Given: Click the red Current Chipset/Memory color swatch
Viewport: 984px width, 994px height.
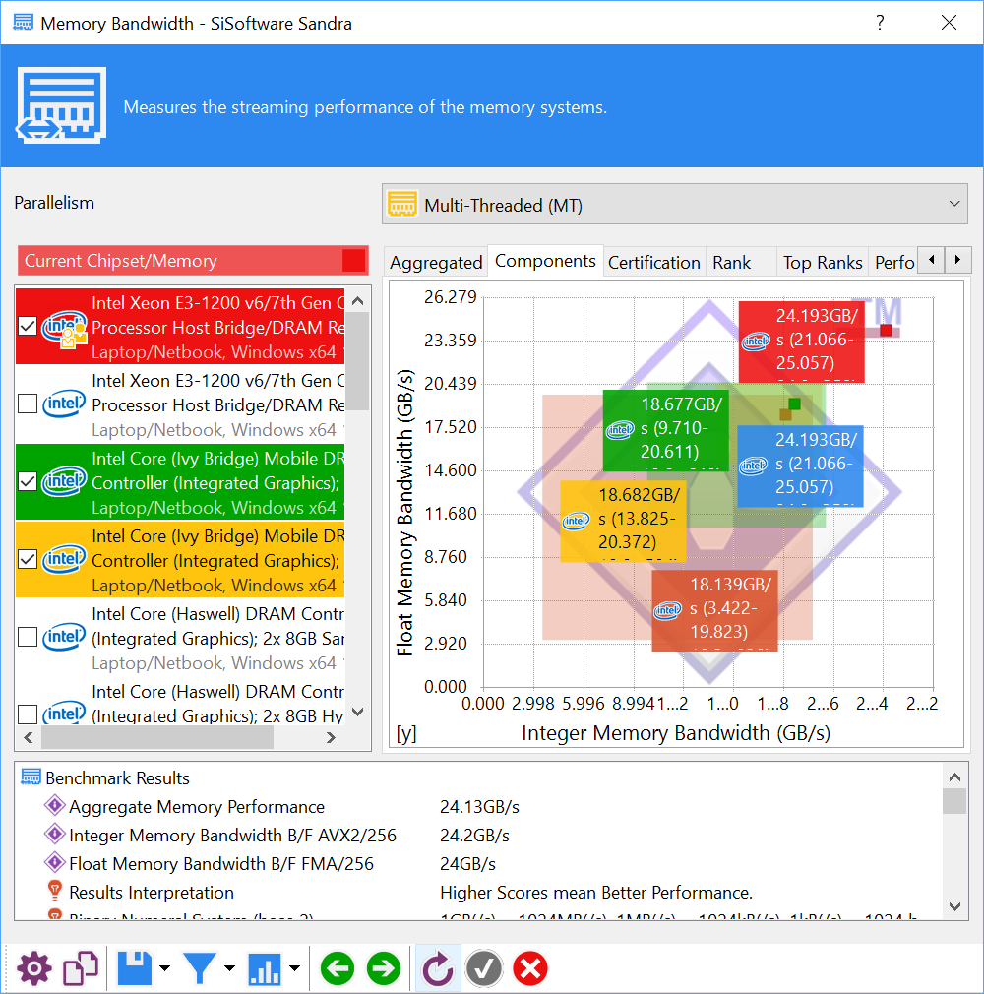Looking at the screenshot, I should pyautogui.click(x=354, y=261).
